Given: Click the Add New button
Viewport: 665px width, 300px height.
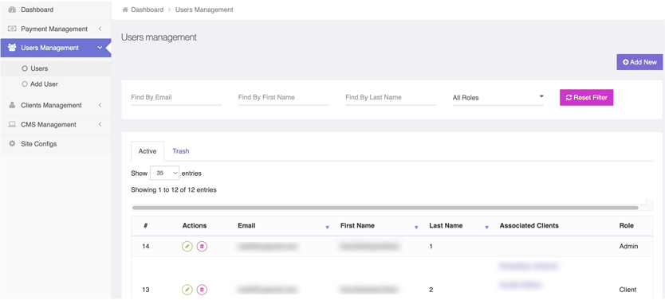Looking at the screenshot, I should coord(639,62).
